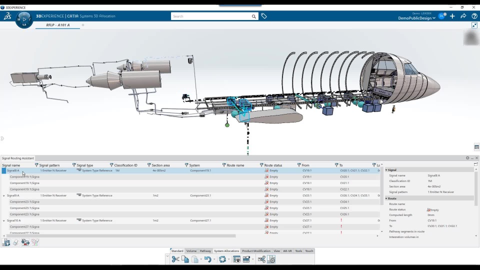Open the View action bar tab
The width and height of the screenshot is (480, 270).
coord(276,251)
